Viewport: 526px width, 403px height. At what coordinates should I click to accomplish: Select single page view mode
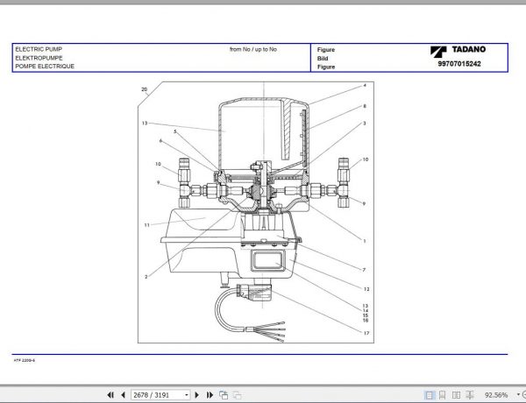coord(429,395)
